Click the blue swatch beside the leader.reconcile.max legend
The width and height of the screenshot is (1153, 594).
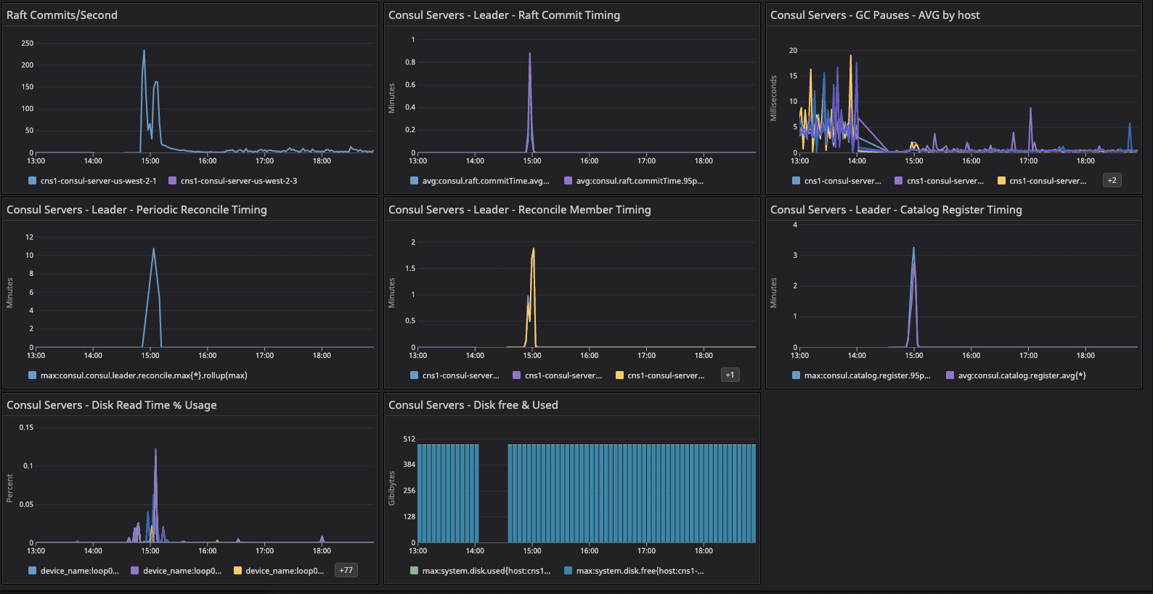click(x=32, y=375)
